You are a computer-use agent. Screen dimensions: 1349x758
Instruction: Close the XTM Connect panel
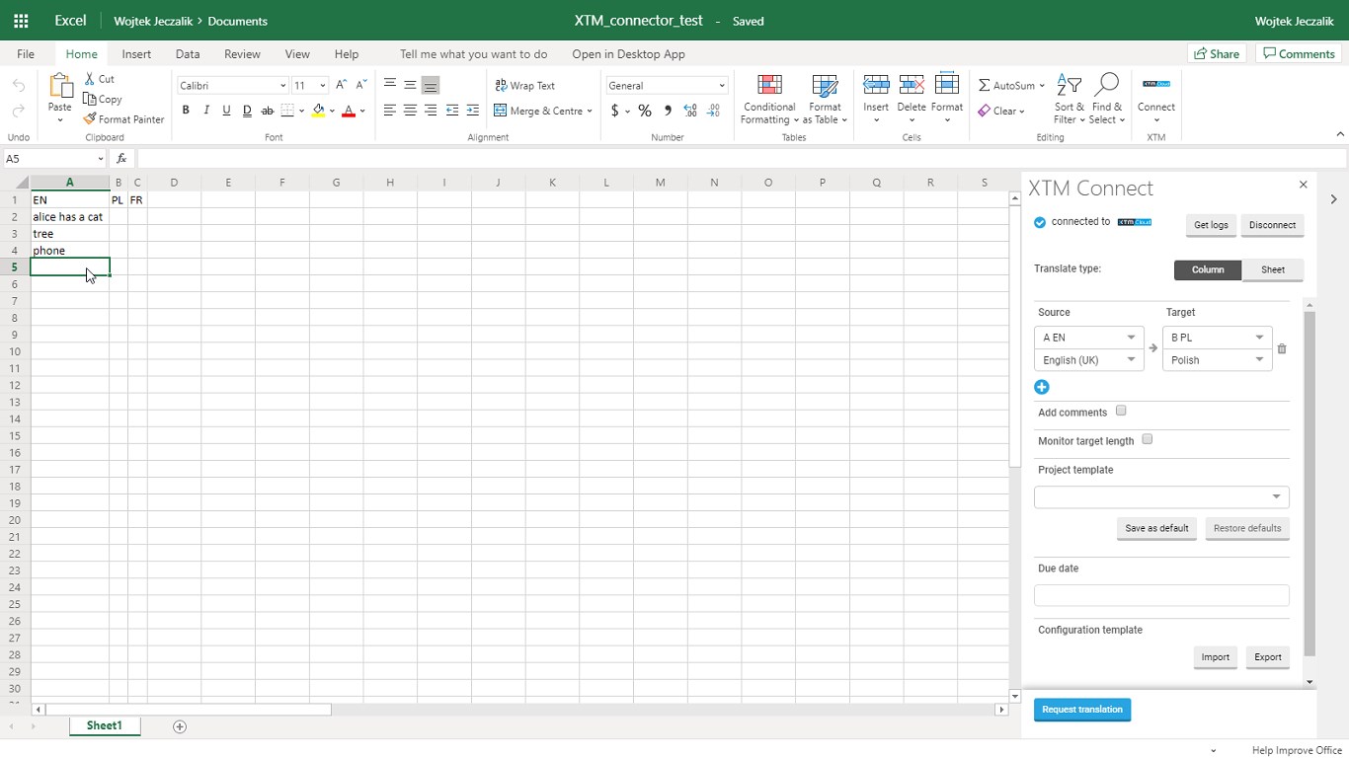pos(1304,185)
